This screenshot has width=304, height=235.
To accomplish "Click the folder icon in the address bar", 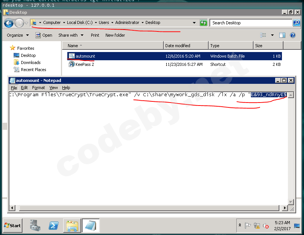I will (34, 22).
